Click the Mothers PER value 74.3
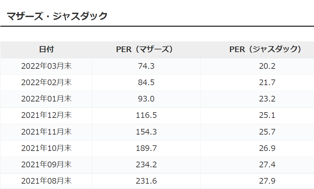 point(146,66)
